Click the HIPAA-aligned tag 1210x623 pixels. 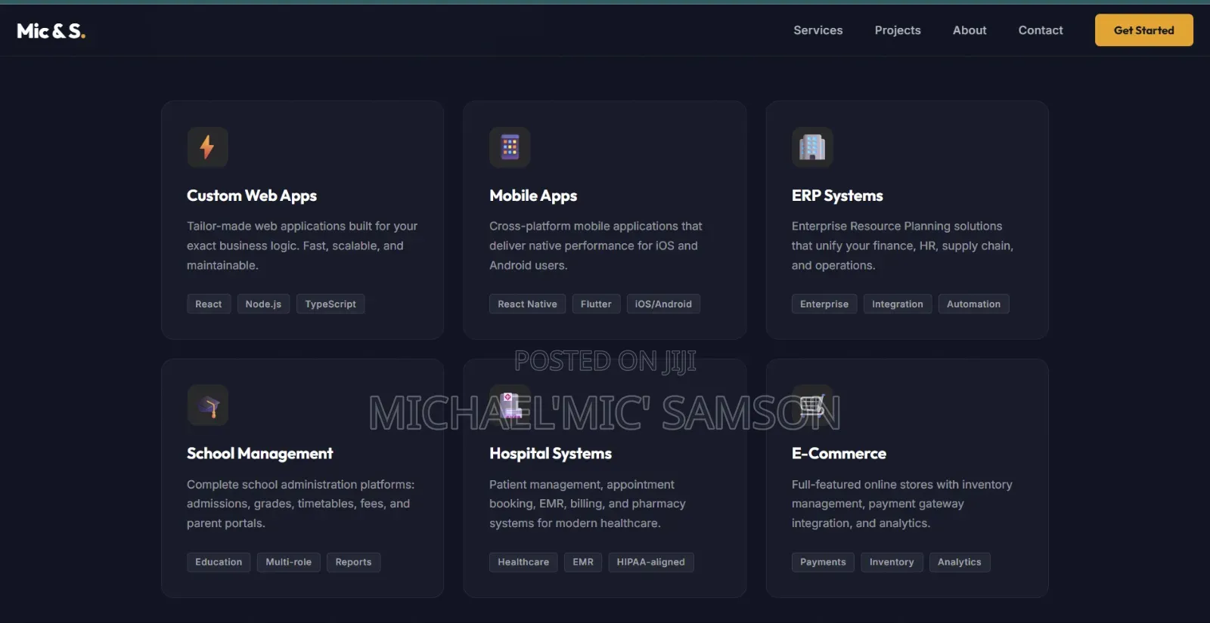650,563
